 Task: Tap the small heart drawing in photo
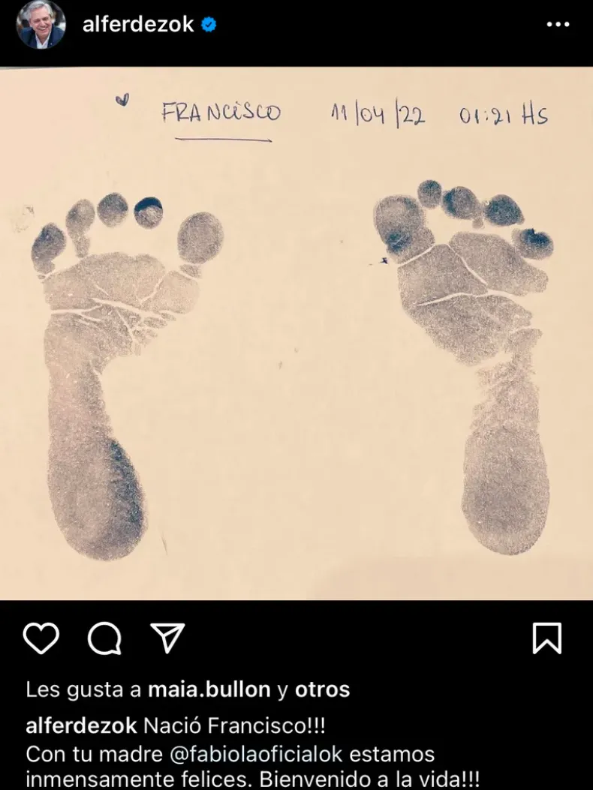pos(122,100)
